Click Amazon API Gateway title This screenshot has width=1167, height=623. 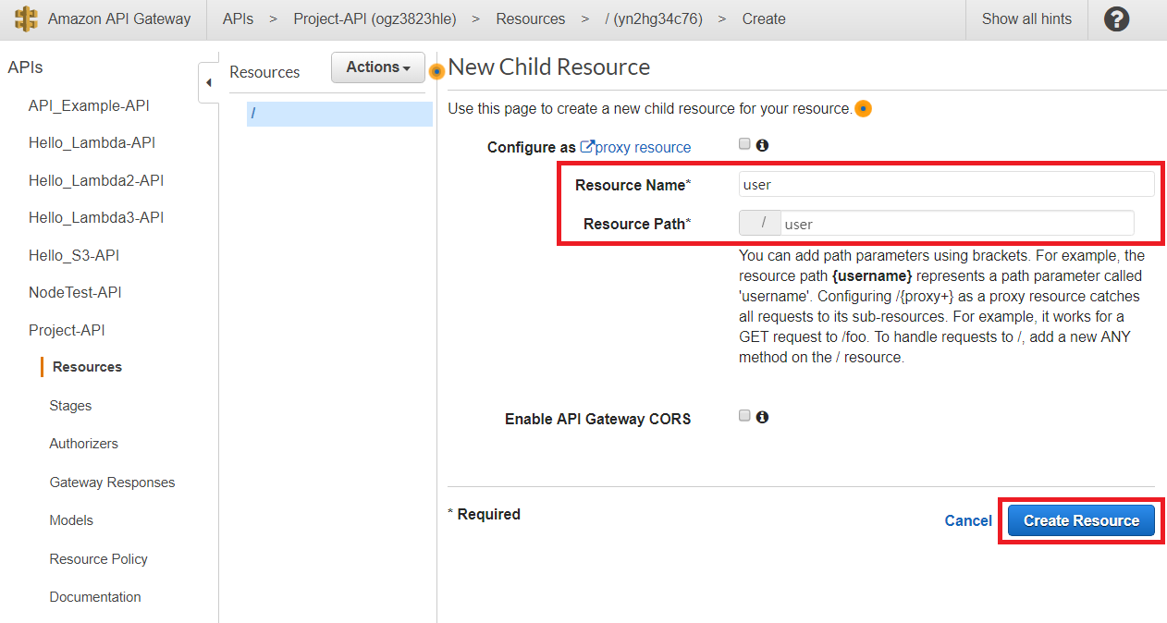pos(119,18)
